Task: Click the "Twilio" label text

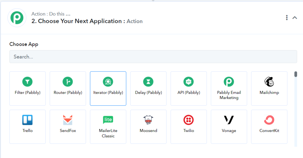Action: (188, 131)
